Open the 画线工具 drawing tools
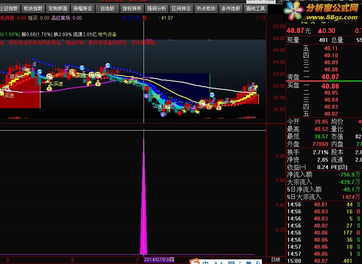 click(256, 9)
